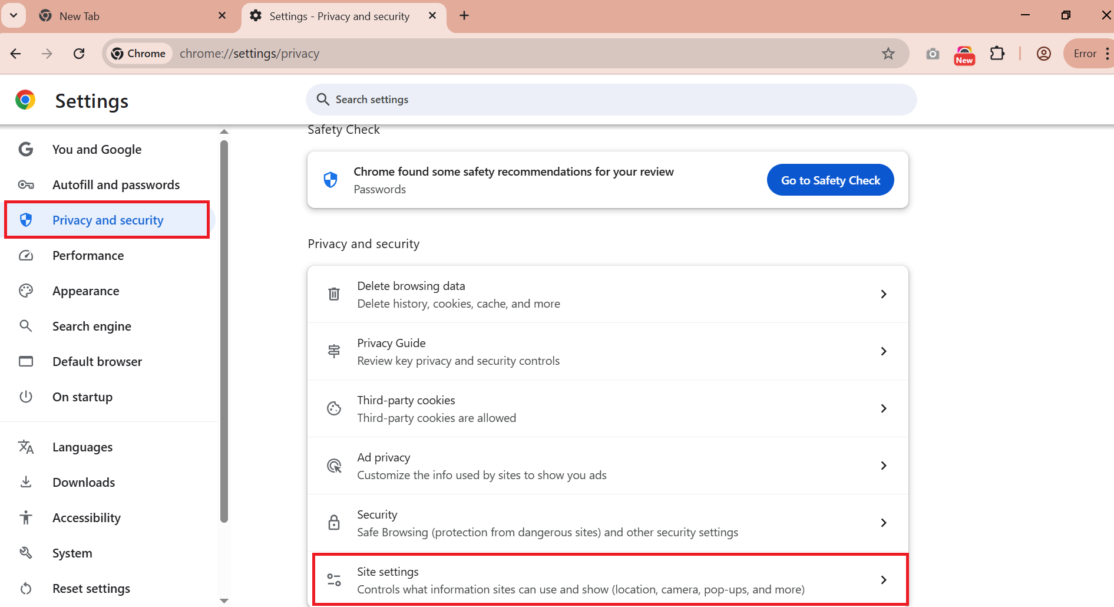Screen dimensions: 1114x607
Task: Click the Error button in the toolbar
Action: click(1085, 54)
